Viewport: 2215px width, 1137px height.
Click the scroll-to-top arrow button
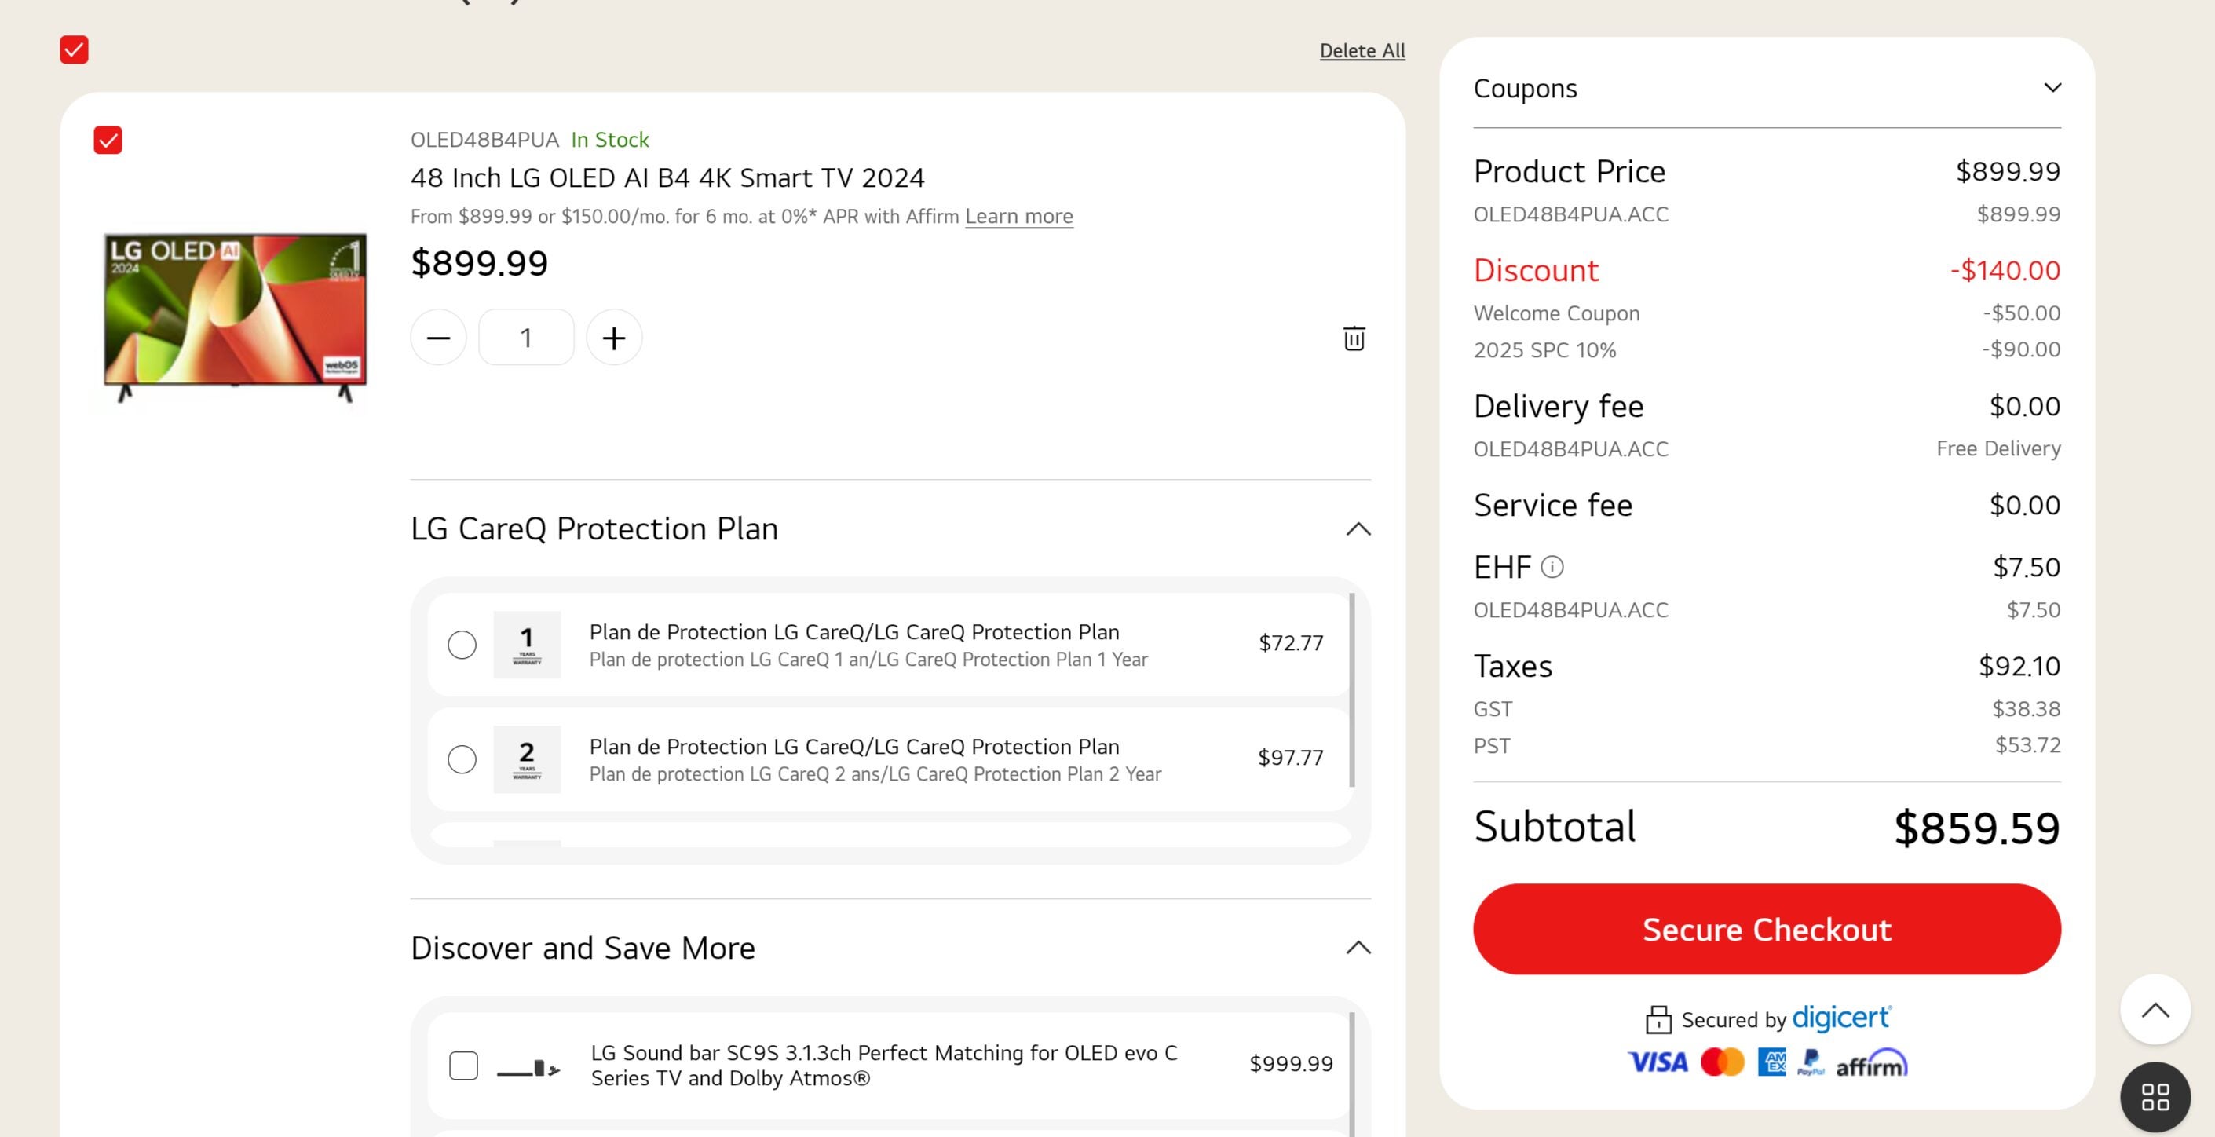2155,1010
